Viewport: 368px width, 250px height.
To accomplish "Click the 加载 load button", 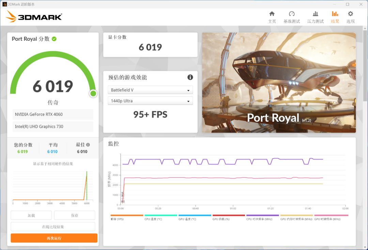I will (31, 215).
